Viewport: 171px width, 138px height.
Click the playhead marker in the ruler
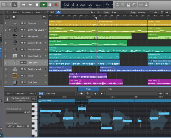click(96, 18)
